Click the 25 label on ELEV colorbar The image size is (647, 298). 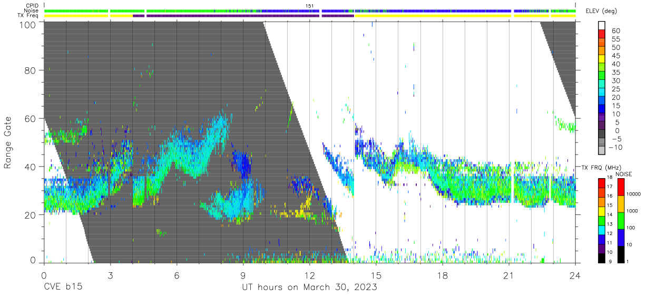[615, 89]
